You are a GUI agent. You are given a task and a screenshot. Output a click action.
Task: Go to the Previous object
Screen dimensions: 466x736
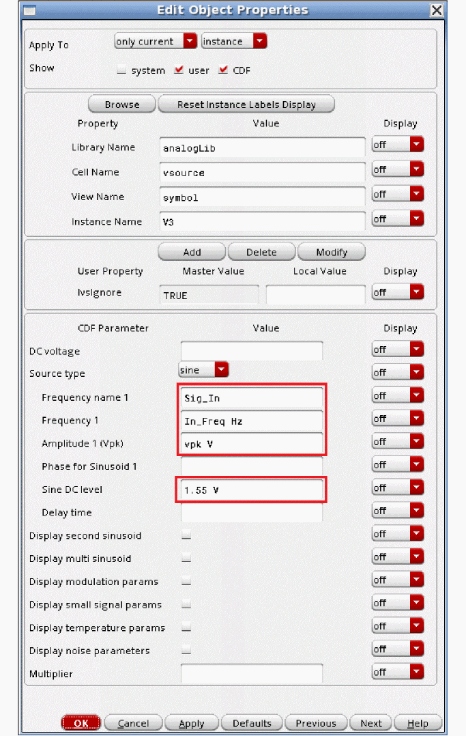pyautogui.click(x=316, y=723)
